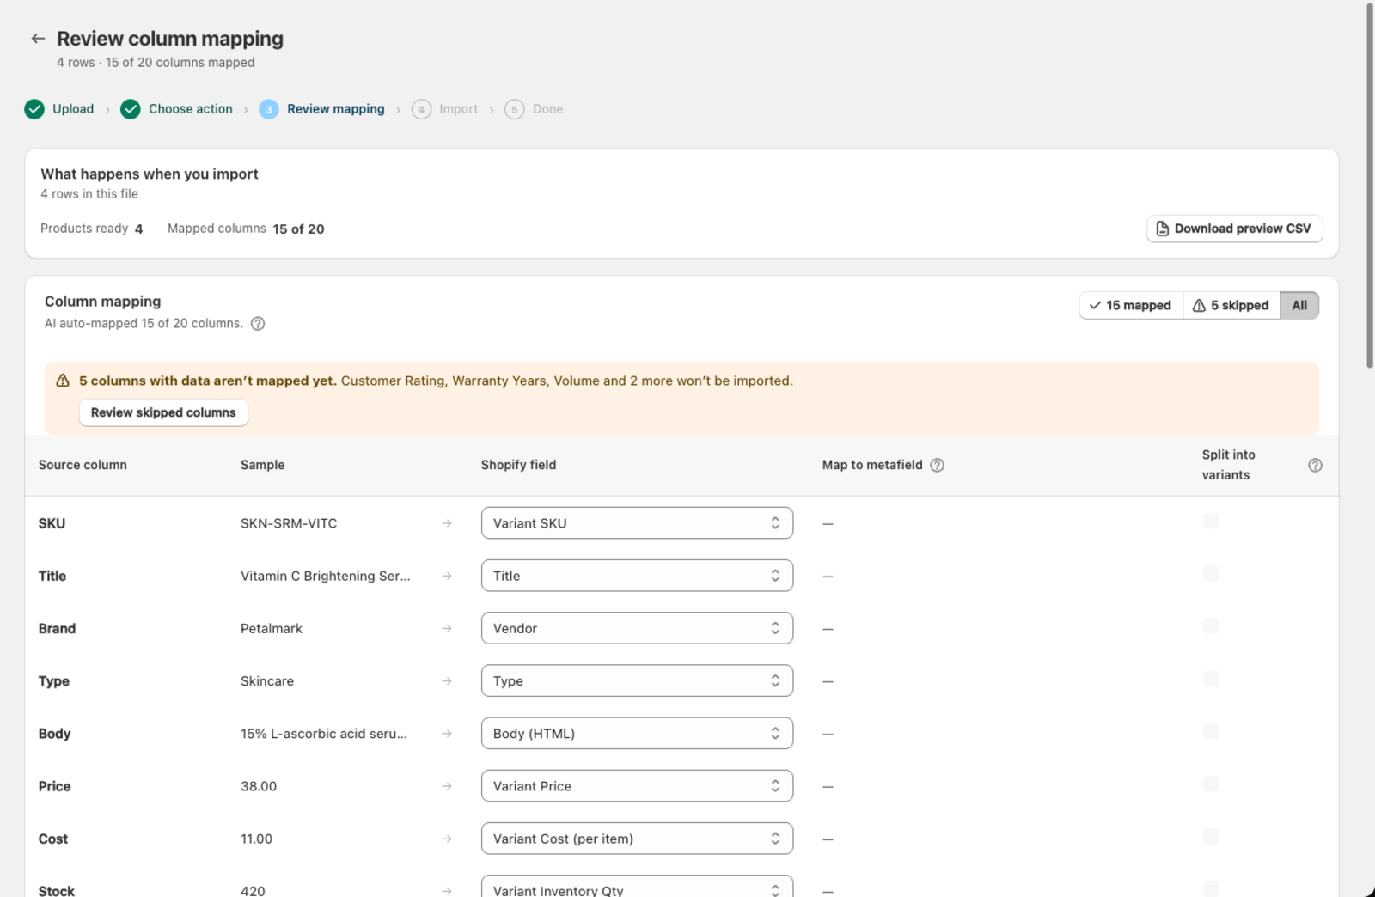Click the arrow icon in Type row

click(447, 680)
